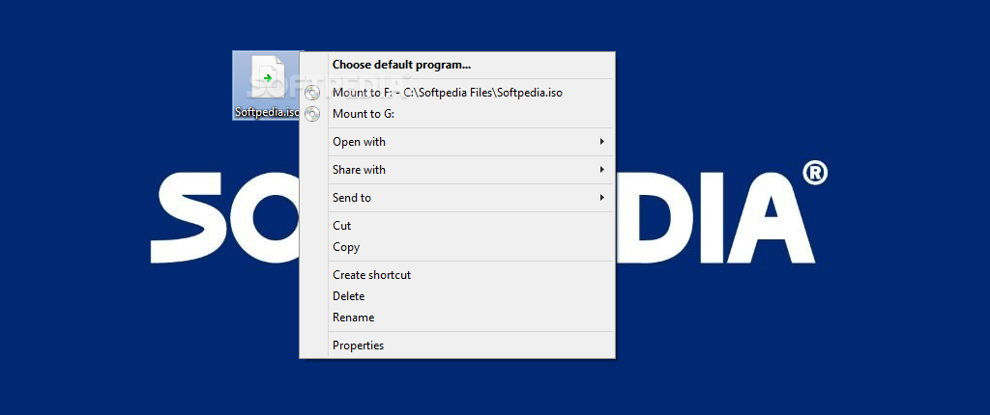Click the Softpedia.iso file name label

(x=267, y=112)
